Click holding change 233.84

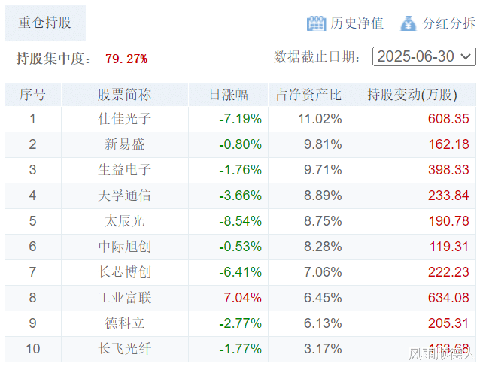(448, 196)
